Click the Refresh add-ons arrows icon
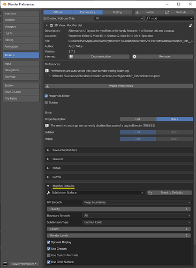Image resolution: width=196 pixels, height=268 pixels. pyautogui.click(x=167, y=12)
